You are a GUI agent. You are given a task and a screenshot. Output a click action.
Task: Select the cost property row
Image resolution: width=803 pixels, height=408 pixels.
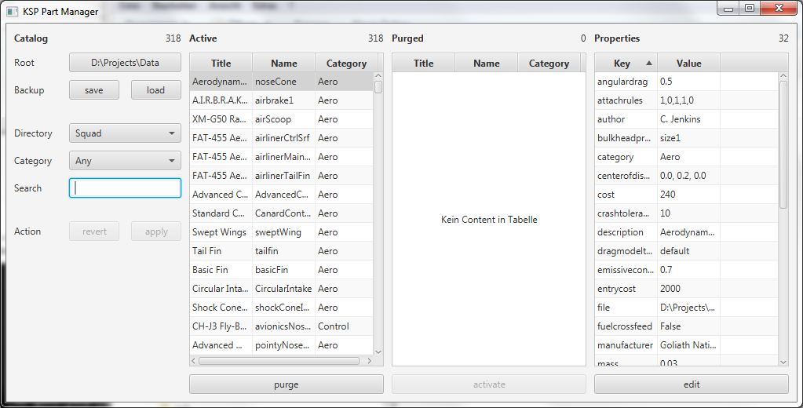click(687, 195)
